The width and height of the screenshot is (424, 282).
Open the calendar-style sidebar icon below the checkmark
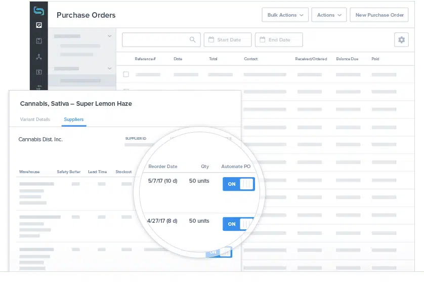39,41
